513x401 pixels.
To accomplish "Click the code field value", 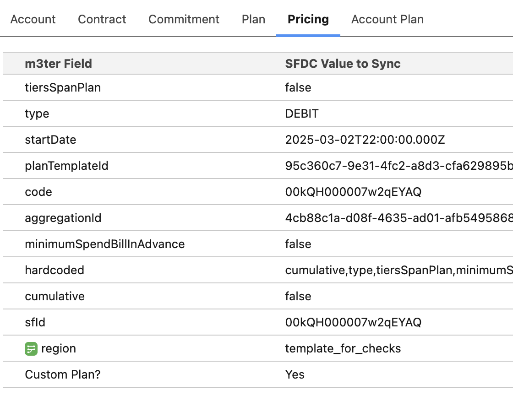I will pos(353,192).
